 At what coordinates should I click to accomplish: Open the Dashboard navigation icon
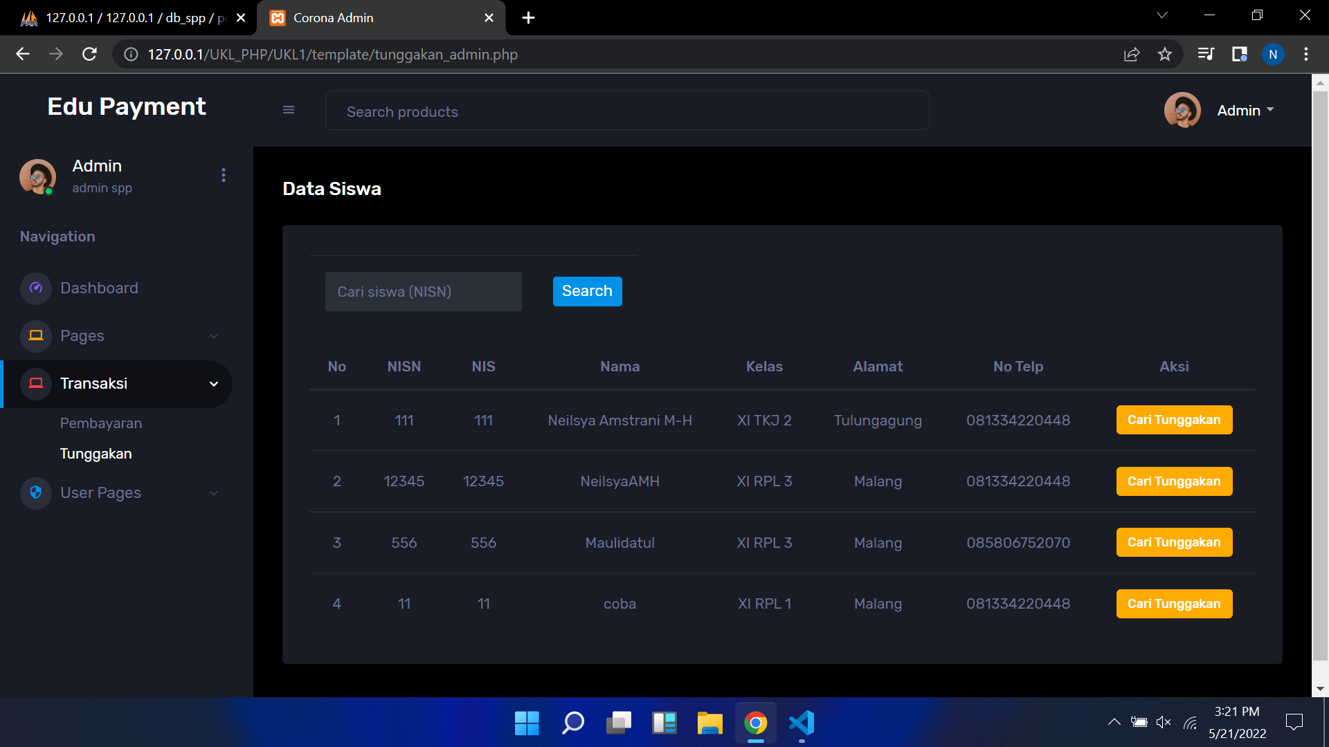click(35, 288)
